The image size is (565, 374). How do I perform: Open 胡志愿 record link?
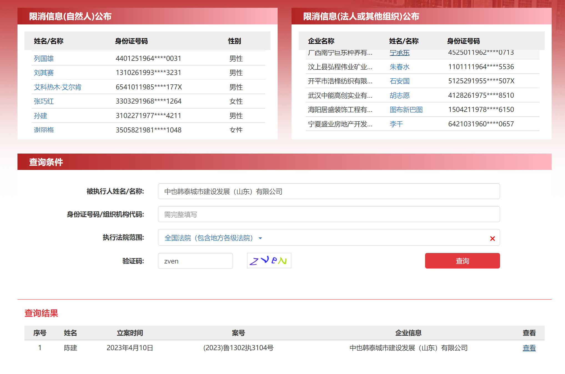click(x=400, y=96)
